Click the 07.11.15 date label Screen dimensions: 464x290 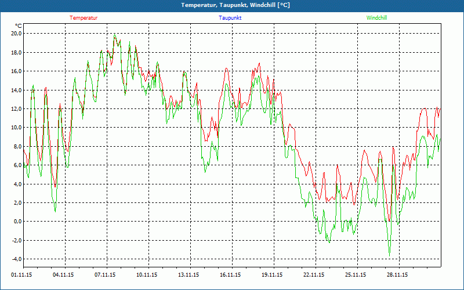pyautogui.click(x=105, y=275)
